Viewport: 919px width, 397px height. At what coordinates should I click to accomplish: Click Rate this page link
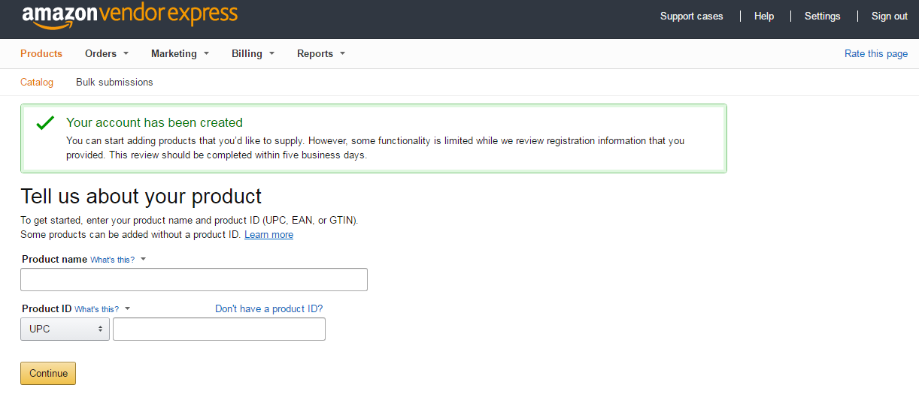[x=876, y=53]
